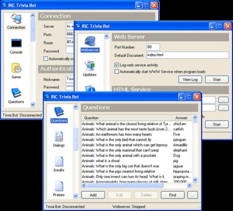Click the Password field under Room in the Connection window
233x211 pixels.
[70, 51]
